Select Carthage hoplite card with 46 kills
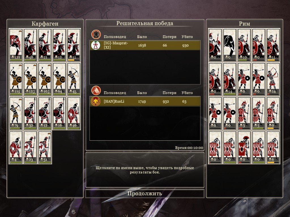The image size is (290, 217). (x=74, y=113)
